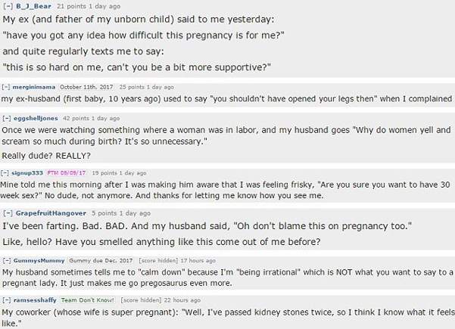
Task: Visit eggshelljones profile link
Action: [36, 118]
